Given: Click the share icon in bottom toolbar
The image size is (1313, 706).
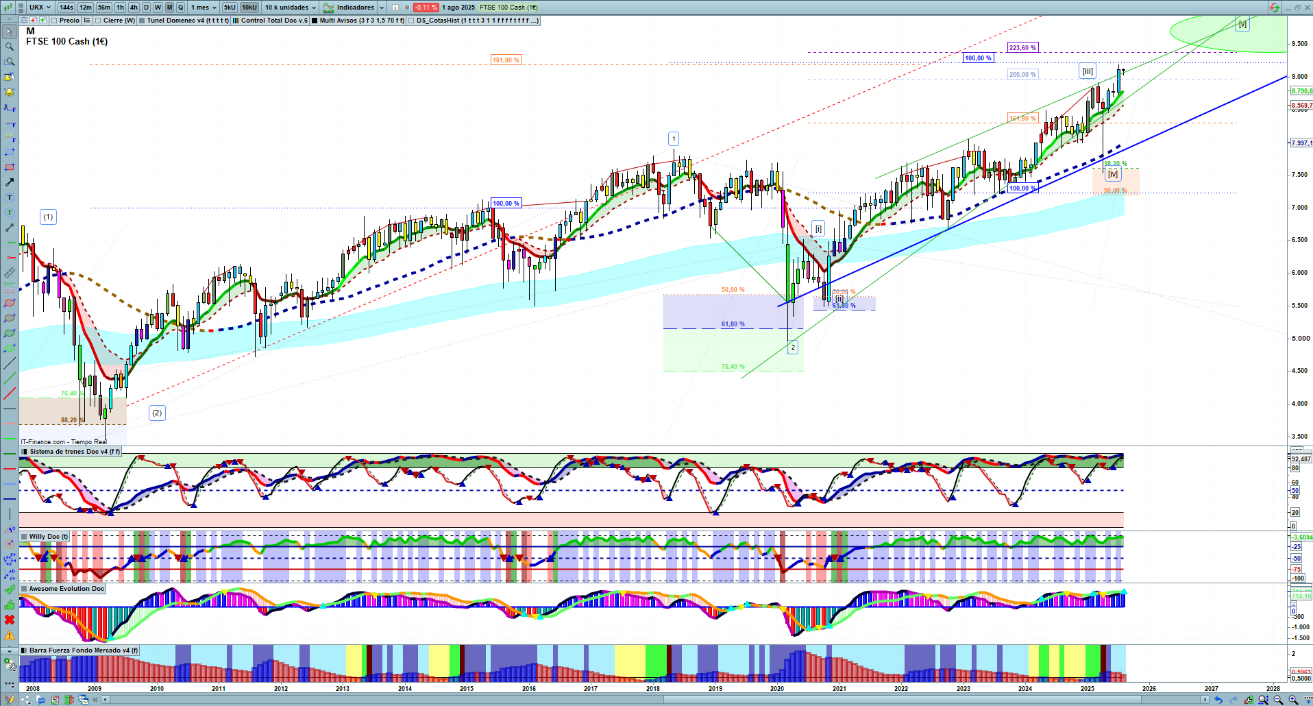Looking at the screenshot, I should [x=25, y=700].
